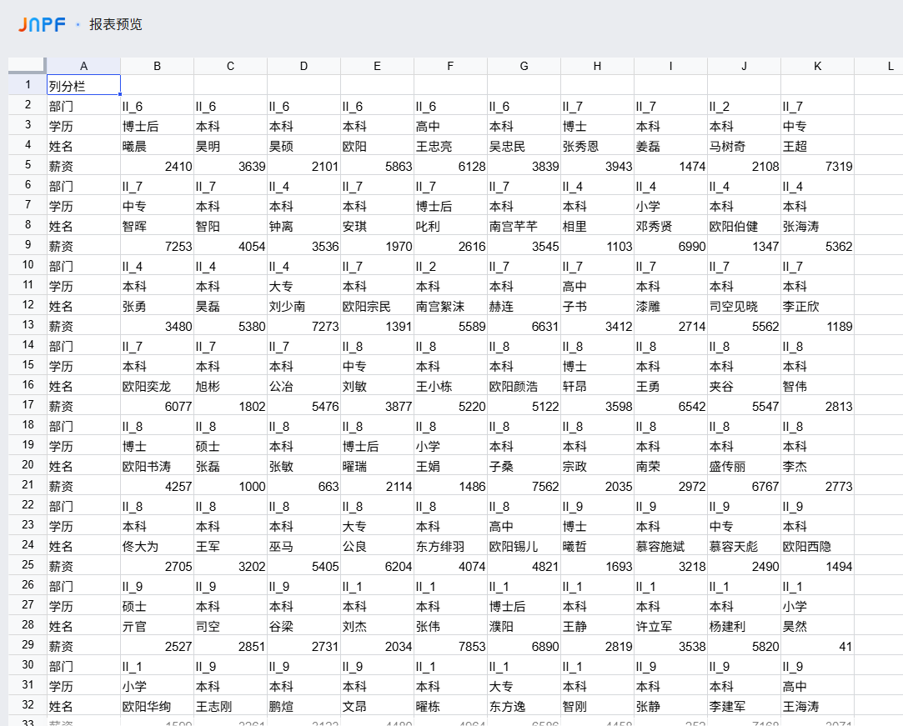903x726 pixels.
Task: Click the cell with name 欧阳奕龙
Action: [158, 386]
